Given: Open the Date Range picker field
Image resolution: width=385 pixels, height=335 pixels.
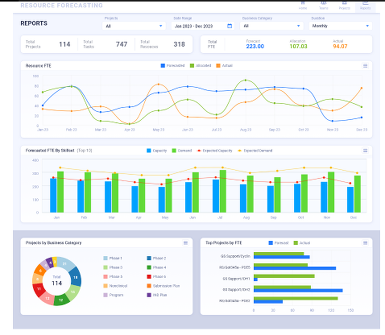Looking at the screenshot, I should tap(203, 26).
